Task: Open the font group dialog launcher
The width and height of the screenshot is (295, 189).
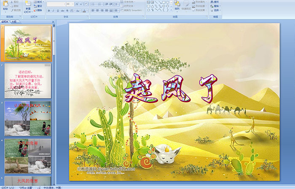Action: pos(88,17)
